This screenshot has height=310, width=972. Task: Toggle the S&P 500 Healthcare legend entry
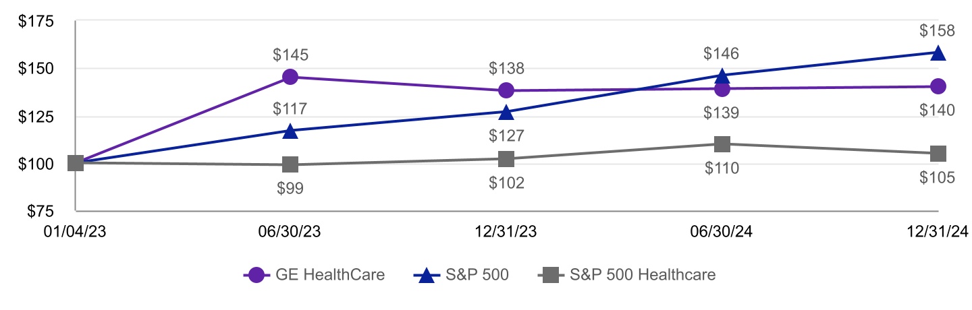626,275
